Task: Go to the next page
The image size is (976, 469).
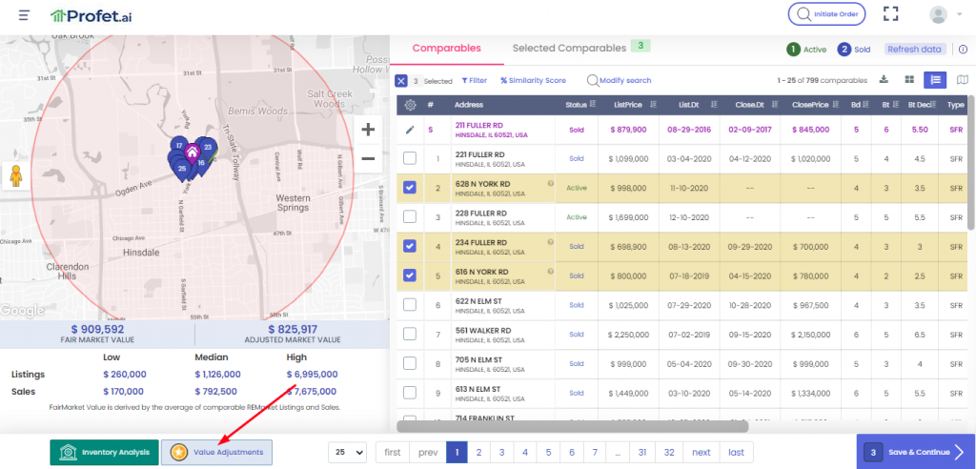Action: [x=701, y=452]
